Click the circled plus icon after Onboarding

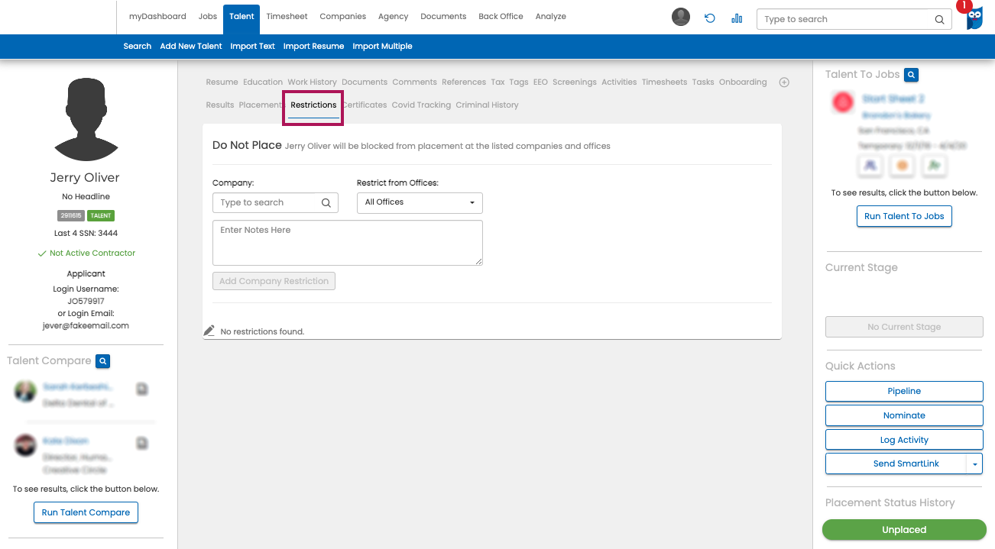click(784, 82)
